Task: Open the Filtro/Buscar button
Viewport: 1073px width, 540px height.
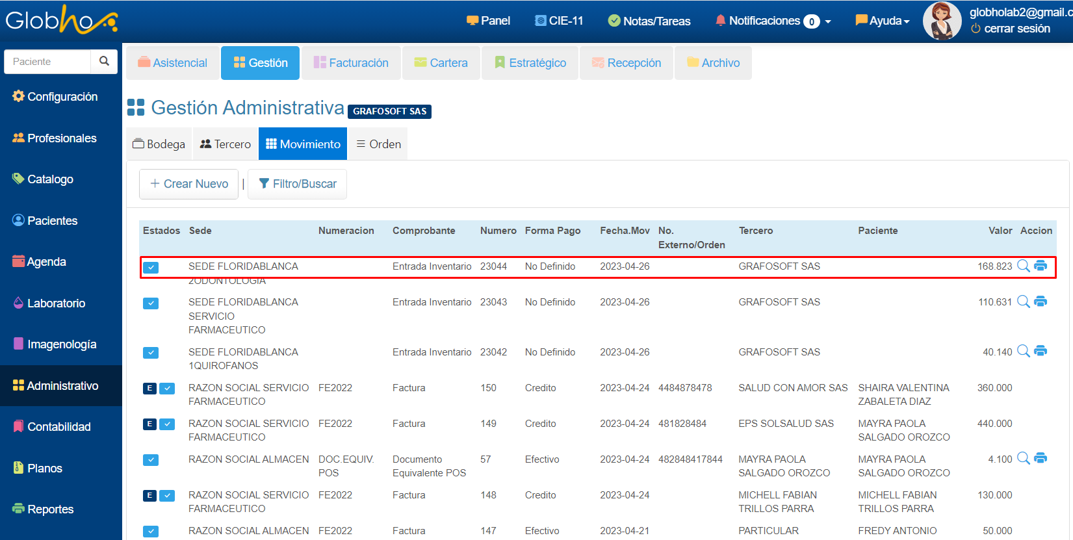Action: click(x=297, y=184)
